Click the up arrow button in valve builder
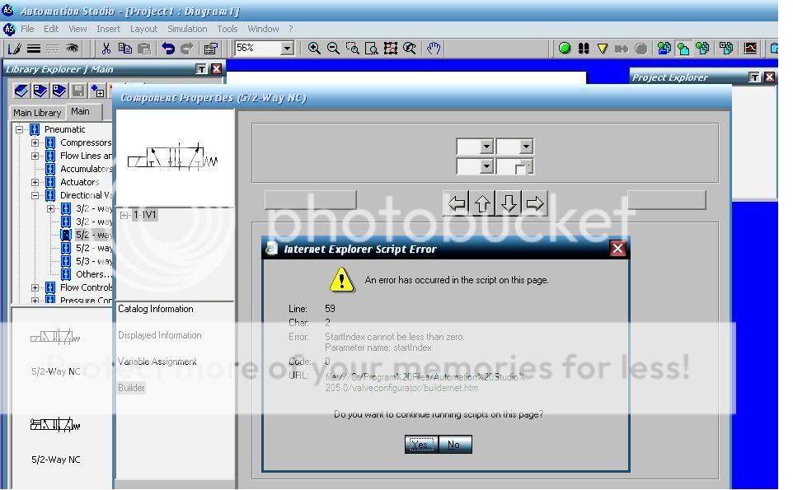The width and height of the screenshot is (793, 490). pos(482,203)
